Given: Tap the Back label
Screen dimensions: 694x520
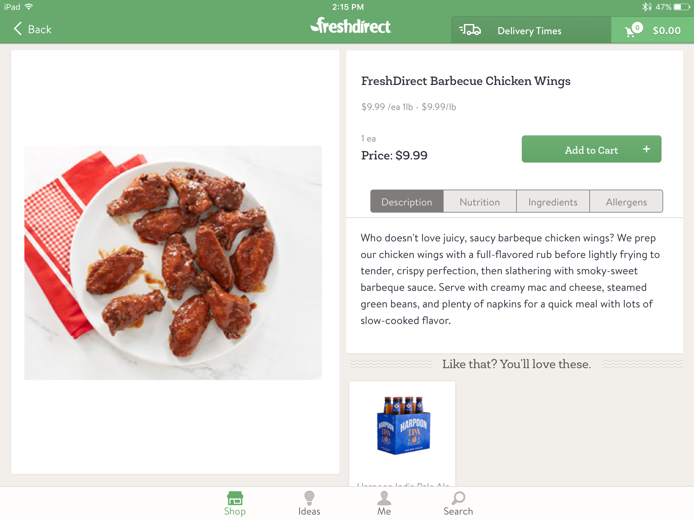Looking at the screenshot, I should [40, 30].
